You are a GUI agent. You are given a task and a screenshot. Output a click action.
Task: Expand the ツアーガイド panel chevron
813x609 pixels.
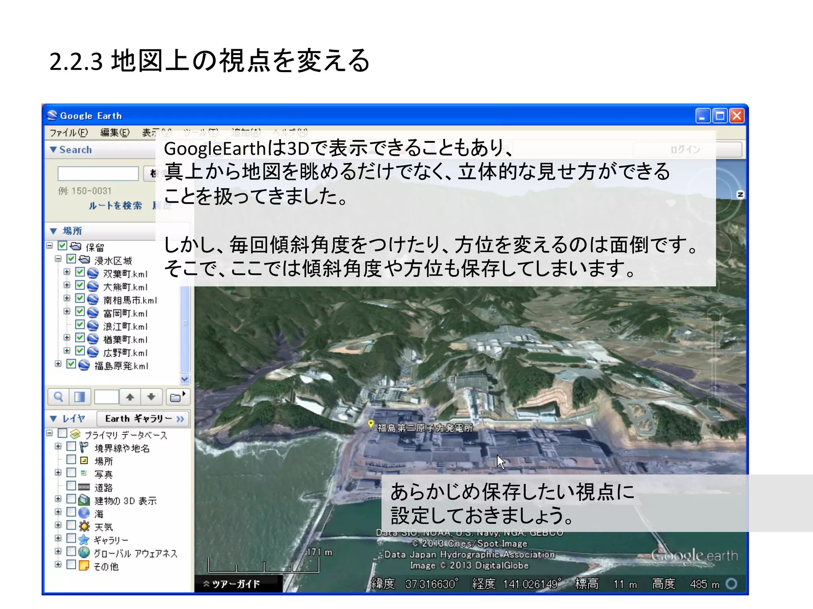(x=206, y=584)
